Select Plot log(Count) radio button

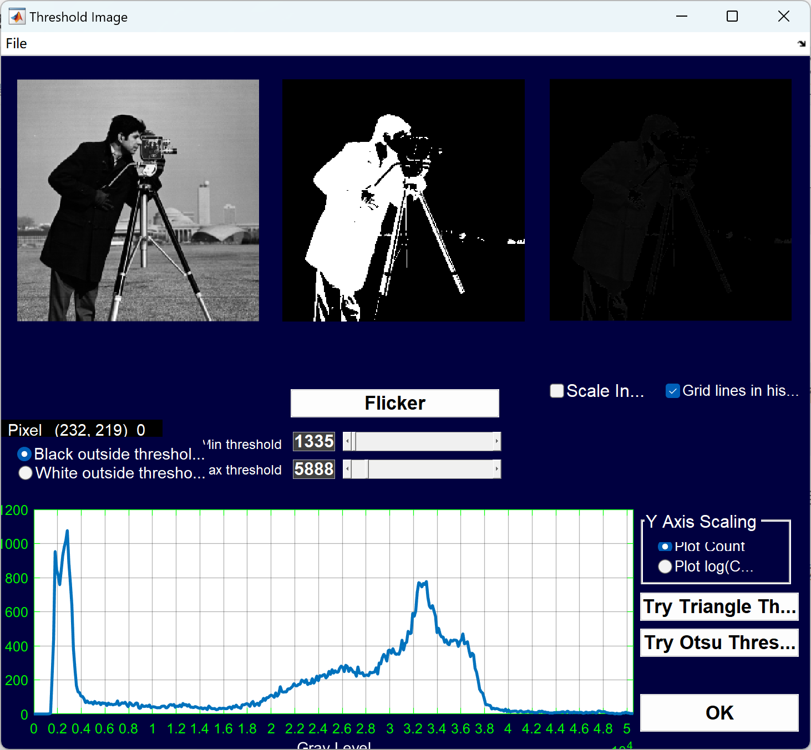click(x=665, y=567)
